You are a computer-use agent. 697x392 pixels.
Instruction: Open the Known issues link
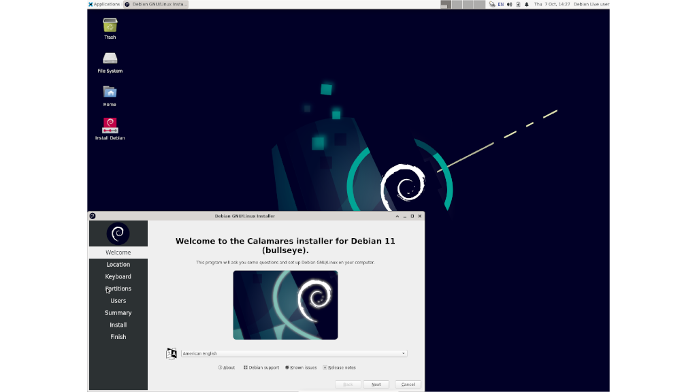301,367
